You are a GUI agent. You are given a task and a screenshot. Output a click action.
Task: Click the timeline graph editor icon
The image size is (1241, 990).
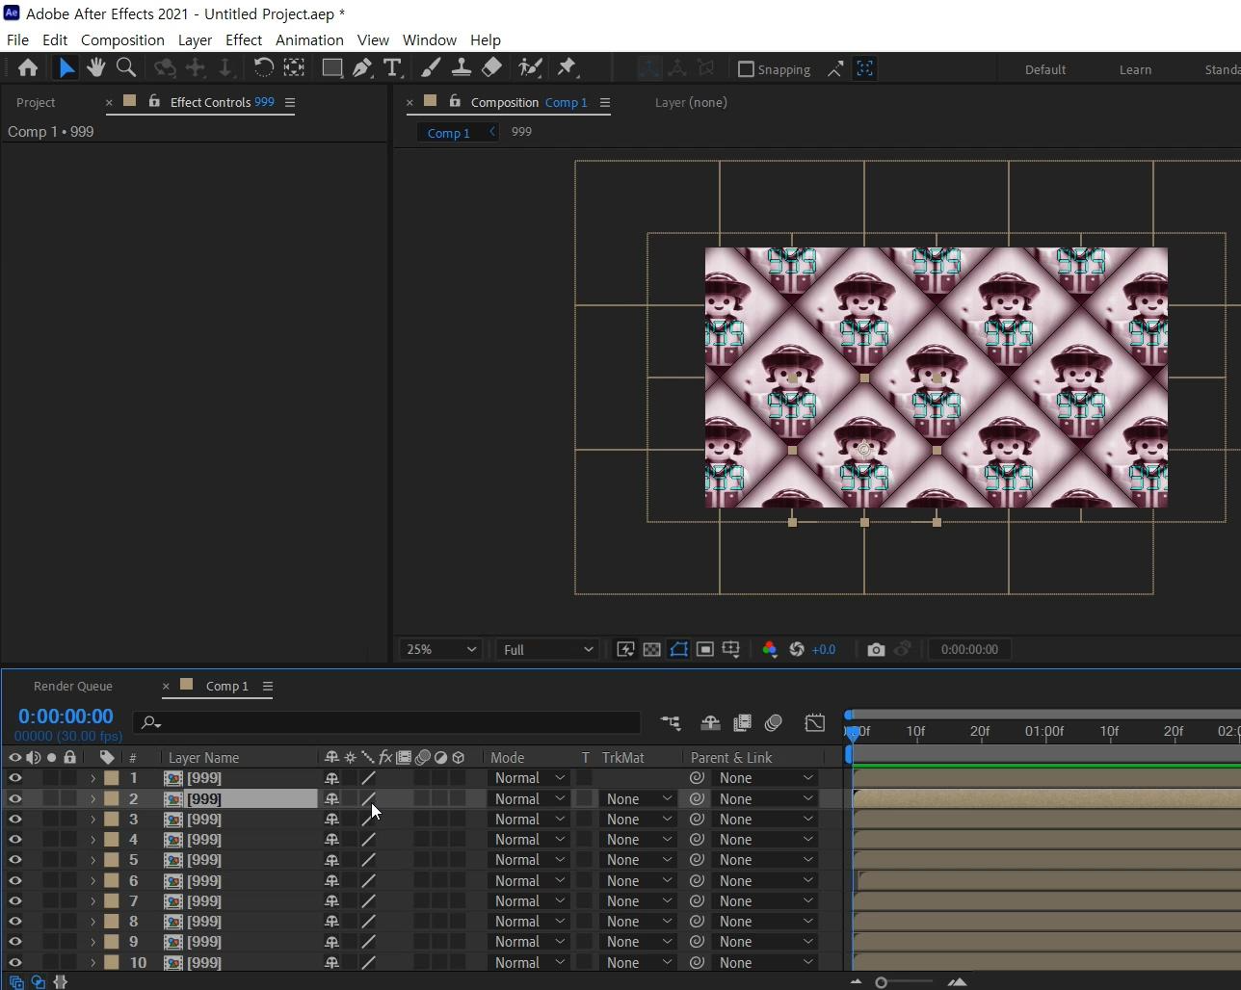point(815,722)
